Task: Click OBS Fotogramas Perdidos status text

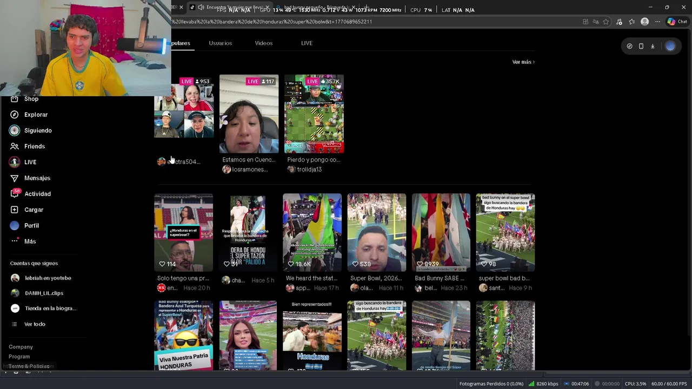Action: pyautogui.click(x=491, y=384)
